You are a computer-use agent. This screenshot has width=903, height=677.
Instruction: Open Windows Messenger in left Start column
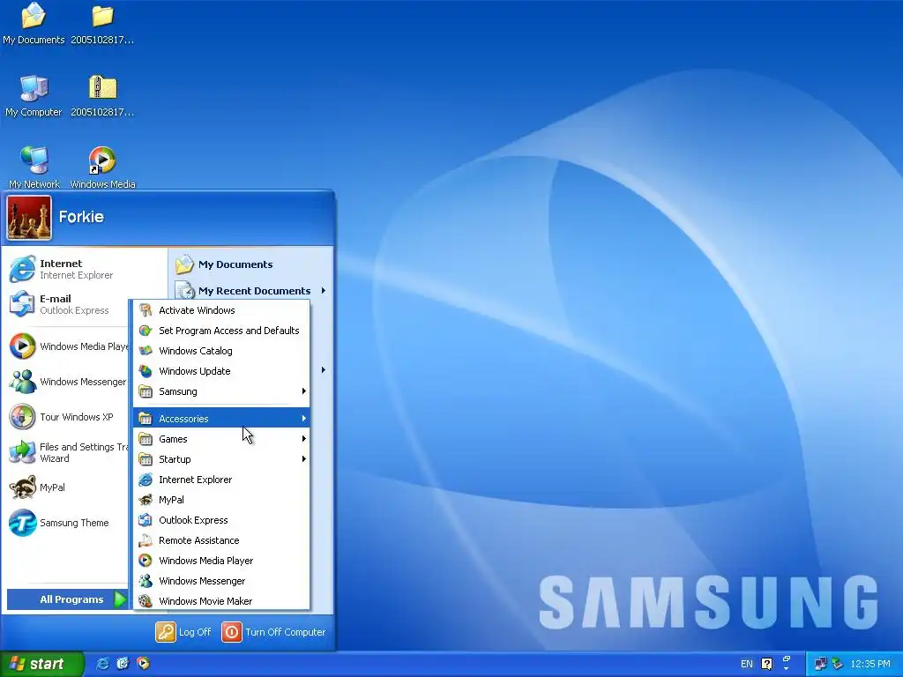point(68,382)
